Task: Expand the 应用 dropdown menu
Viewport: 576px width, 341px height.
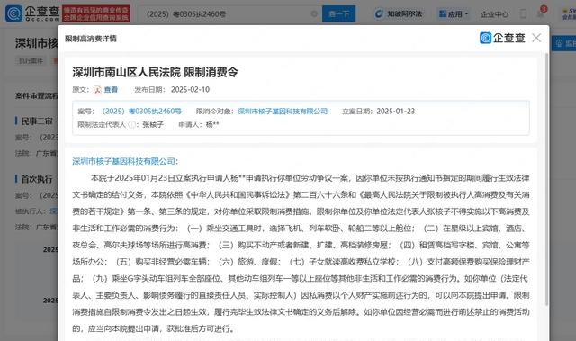Action: click(454, 14)
